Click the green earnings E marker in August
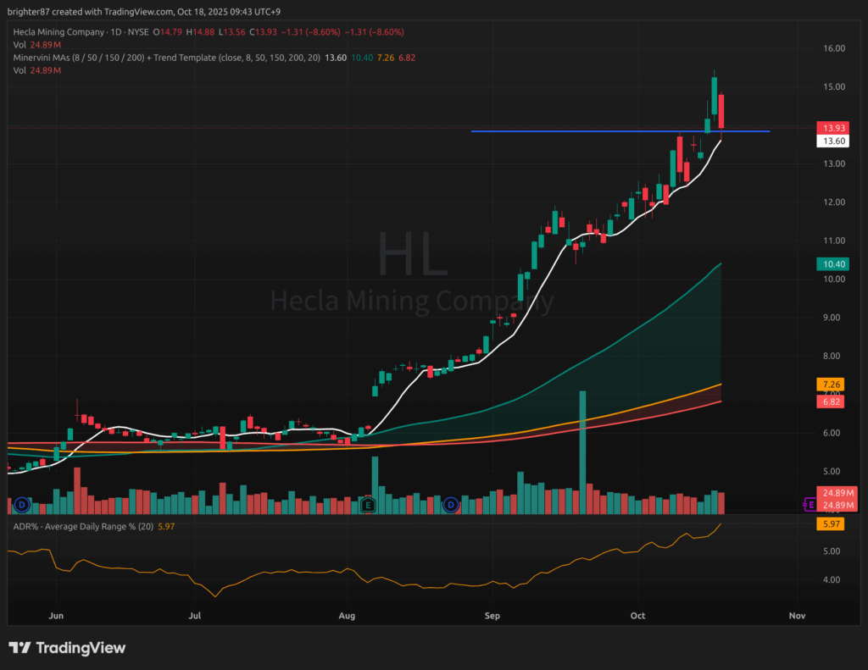Viewport: 868px width, 670px height. click(x=368, y=505)
